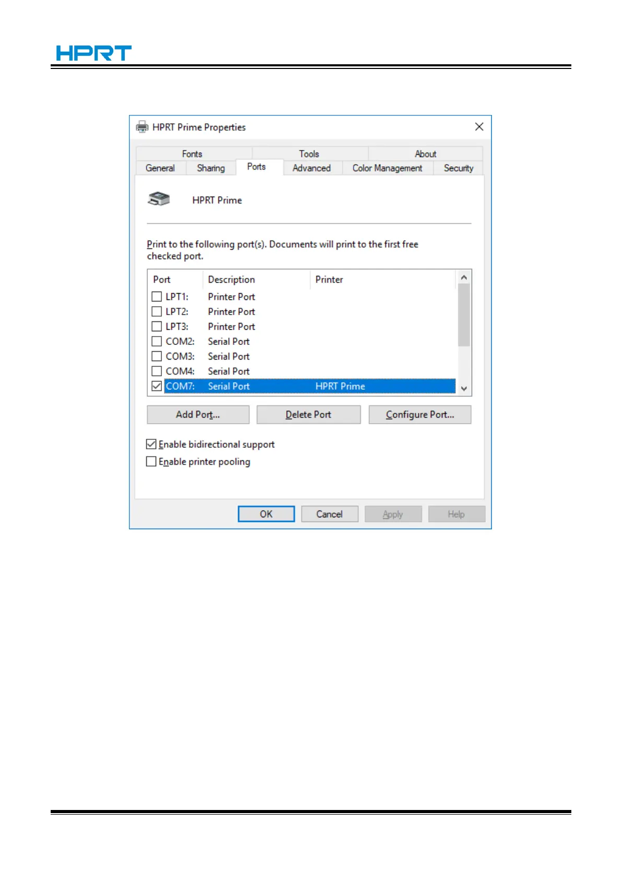Click the Help button
Viewport: 622px width, 880px height.
pos(456,514)
